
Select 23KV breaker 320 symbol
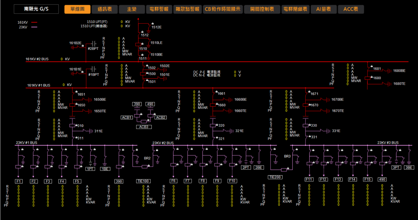coord(213,125)
